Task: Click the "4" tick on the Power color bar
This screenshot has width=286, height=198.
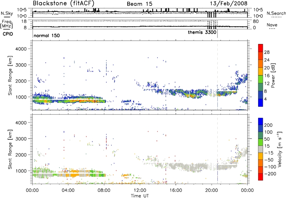Action: [266, 99]
